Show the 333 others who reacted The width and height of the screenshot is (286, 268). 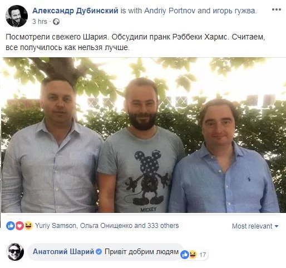coord(163,226)
